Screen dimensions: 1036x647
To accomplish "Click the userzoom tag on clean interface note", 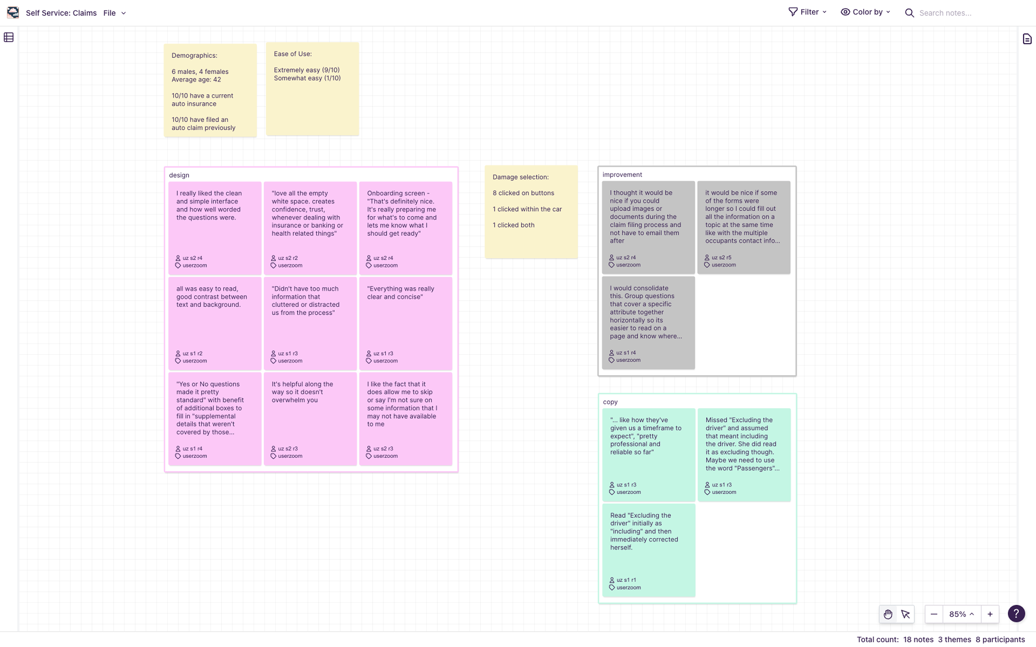I will click(x=194, y=266).
